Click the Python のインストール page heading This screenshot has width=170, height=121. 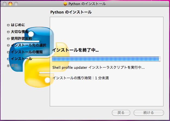pyautogui.click(x=71, y=12)
